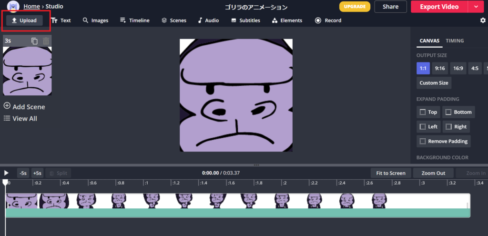Select the 4:5 output size
488x236 pixels.
tap(475, 68)
